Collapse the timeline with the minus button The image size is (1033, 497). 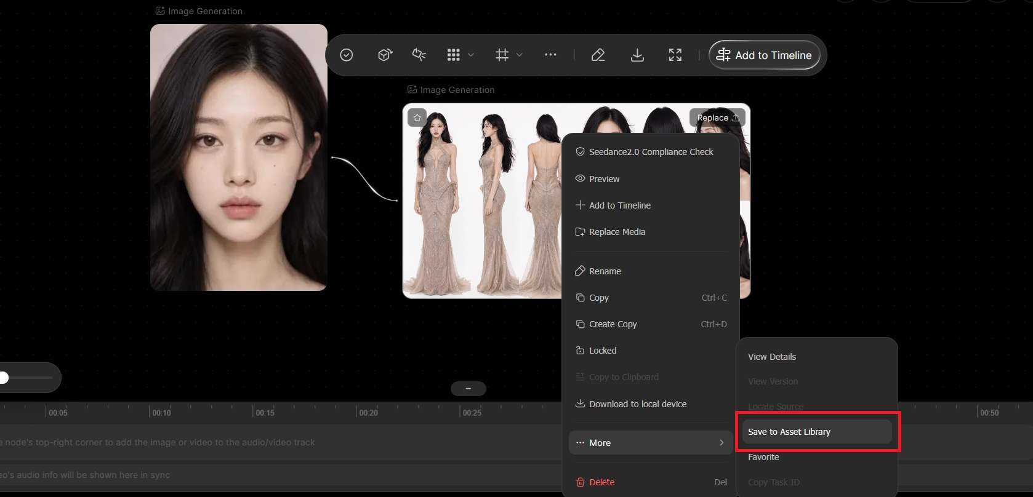pos(468,389)
